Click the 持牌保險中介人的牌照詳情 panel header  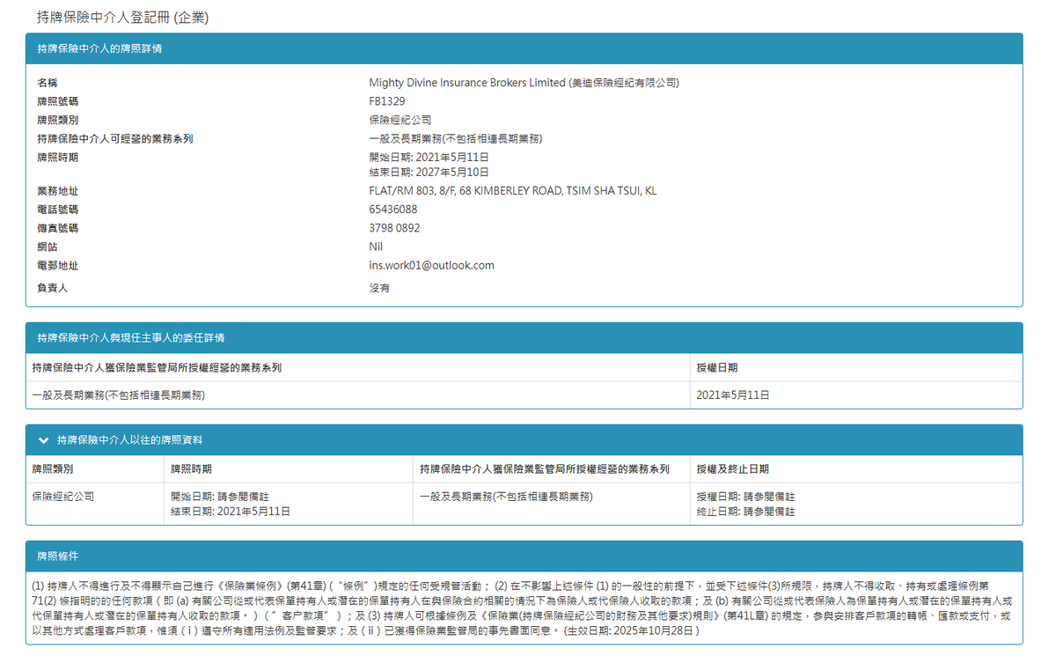tap(99, 48)
